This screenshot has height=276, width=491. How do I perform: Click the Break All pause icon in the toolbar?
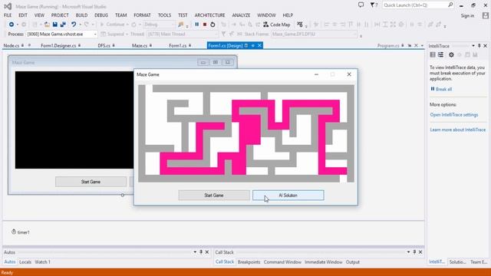point(196,25)
